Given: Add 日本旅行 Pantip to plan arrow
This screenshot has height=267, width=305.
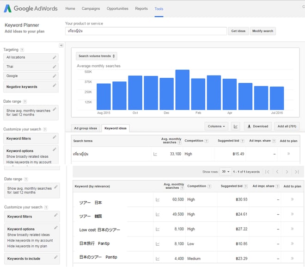Looking at the screenshot, I should tap(292, 243).
